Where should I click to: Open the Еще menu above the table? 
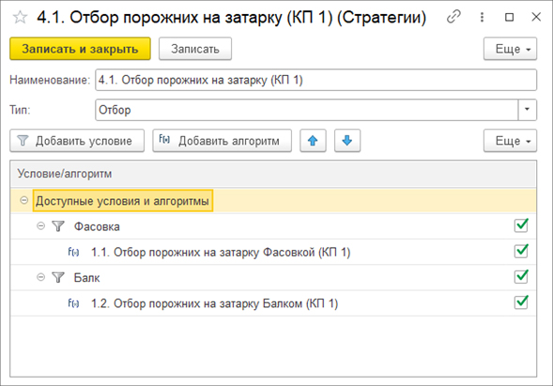(510, 141)
